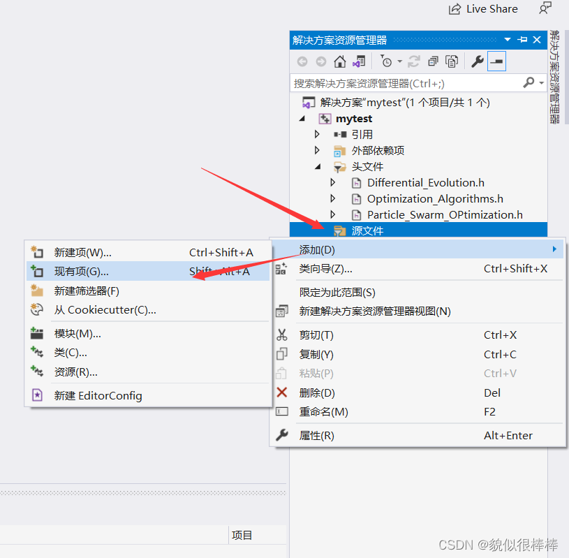Image resolution: width=569 pixels, height=558 pixels.
Task: Expand Differential_Evolution.h file node
Action: [x=333, y=182]
